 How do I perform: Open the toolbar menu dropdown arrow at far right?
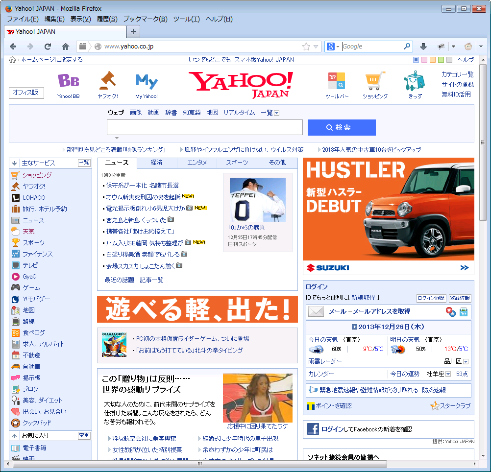click(481, 47)
